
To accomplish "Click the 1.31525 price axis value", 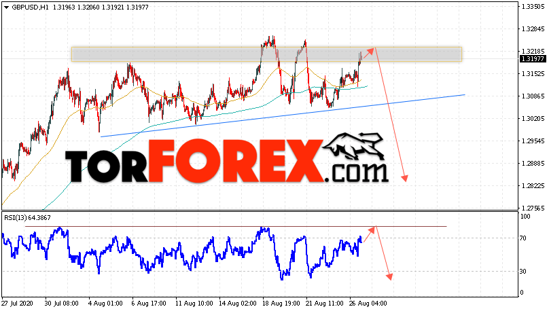I will point(533,74).
